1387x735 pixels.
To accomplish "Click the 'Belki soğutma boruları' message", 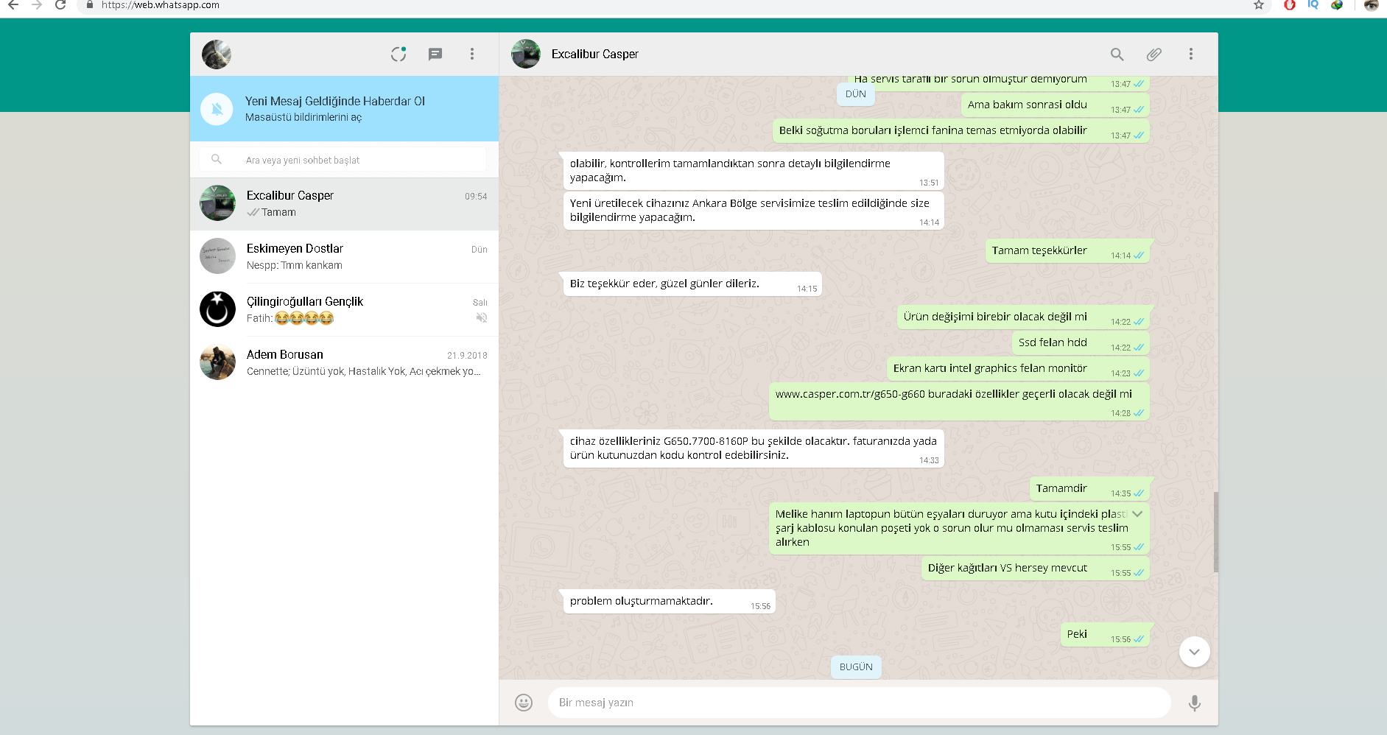I will [961, 130].
